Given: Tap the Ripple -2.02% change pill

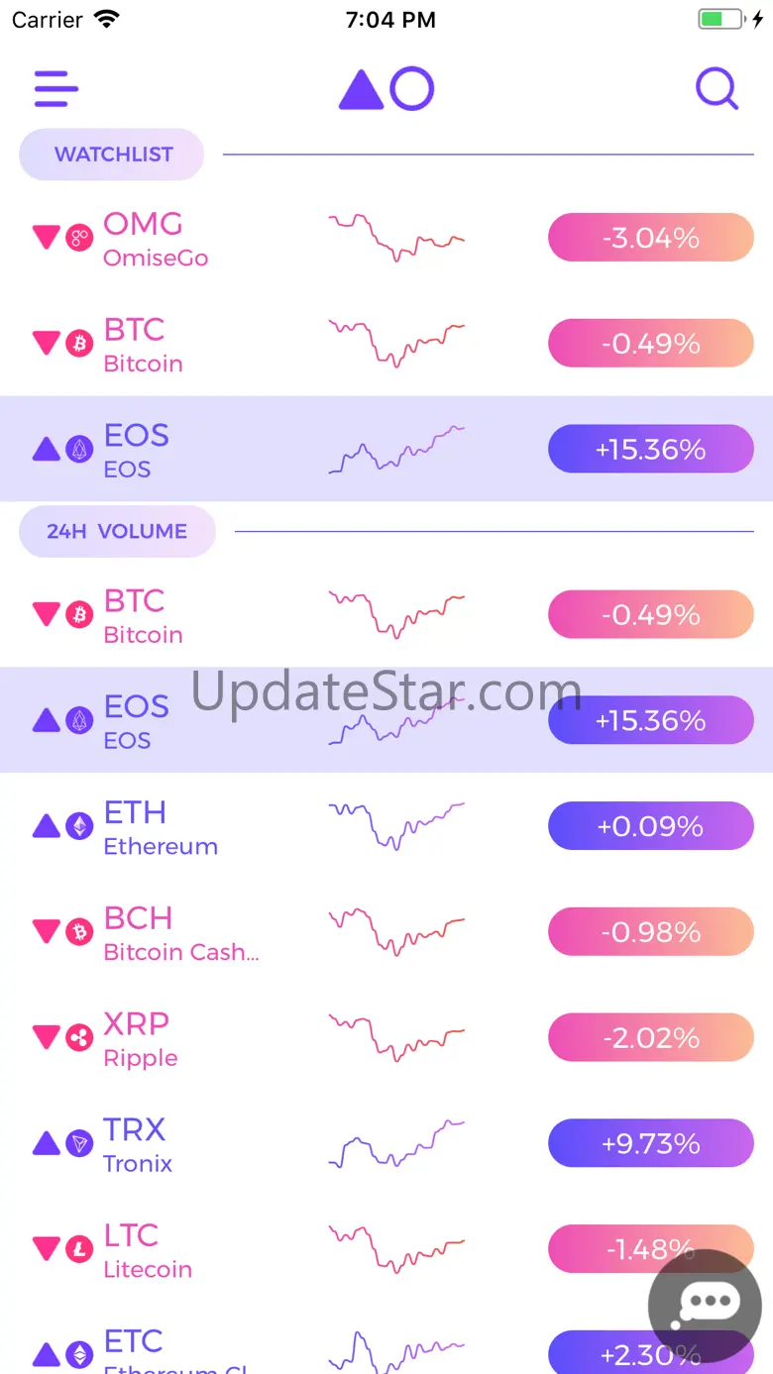Looking at the screenshot, I should 650,1038.
